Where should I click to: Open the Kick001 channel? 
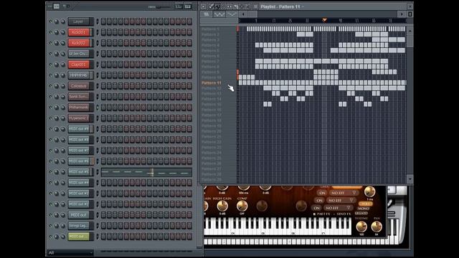pyautogui.click(x=78, y=32)
